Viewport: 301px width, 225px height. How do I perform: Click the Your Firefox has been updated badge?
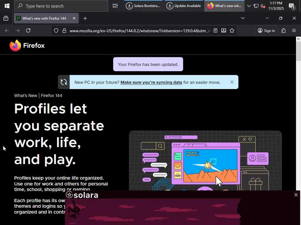pyautogui.click(x=148, y=64)
